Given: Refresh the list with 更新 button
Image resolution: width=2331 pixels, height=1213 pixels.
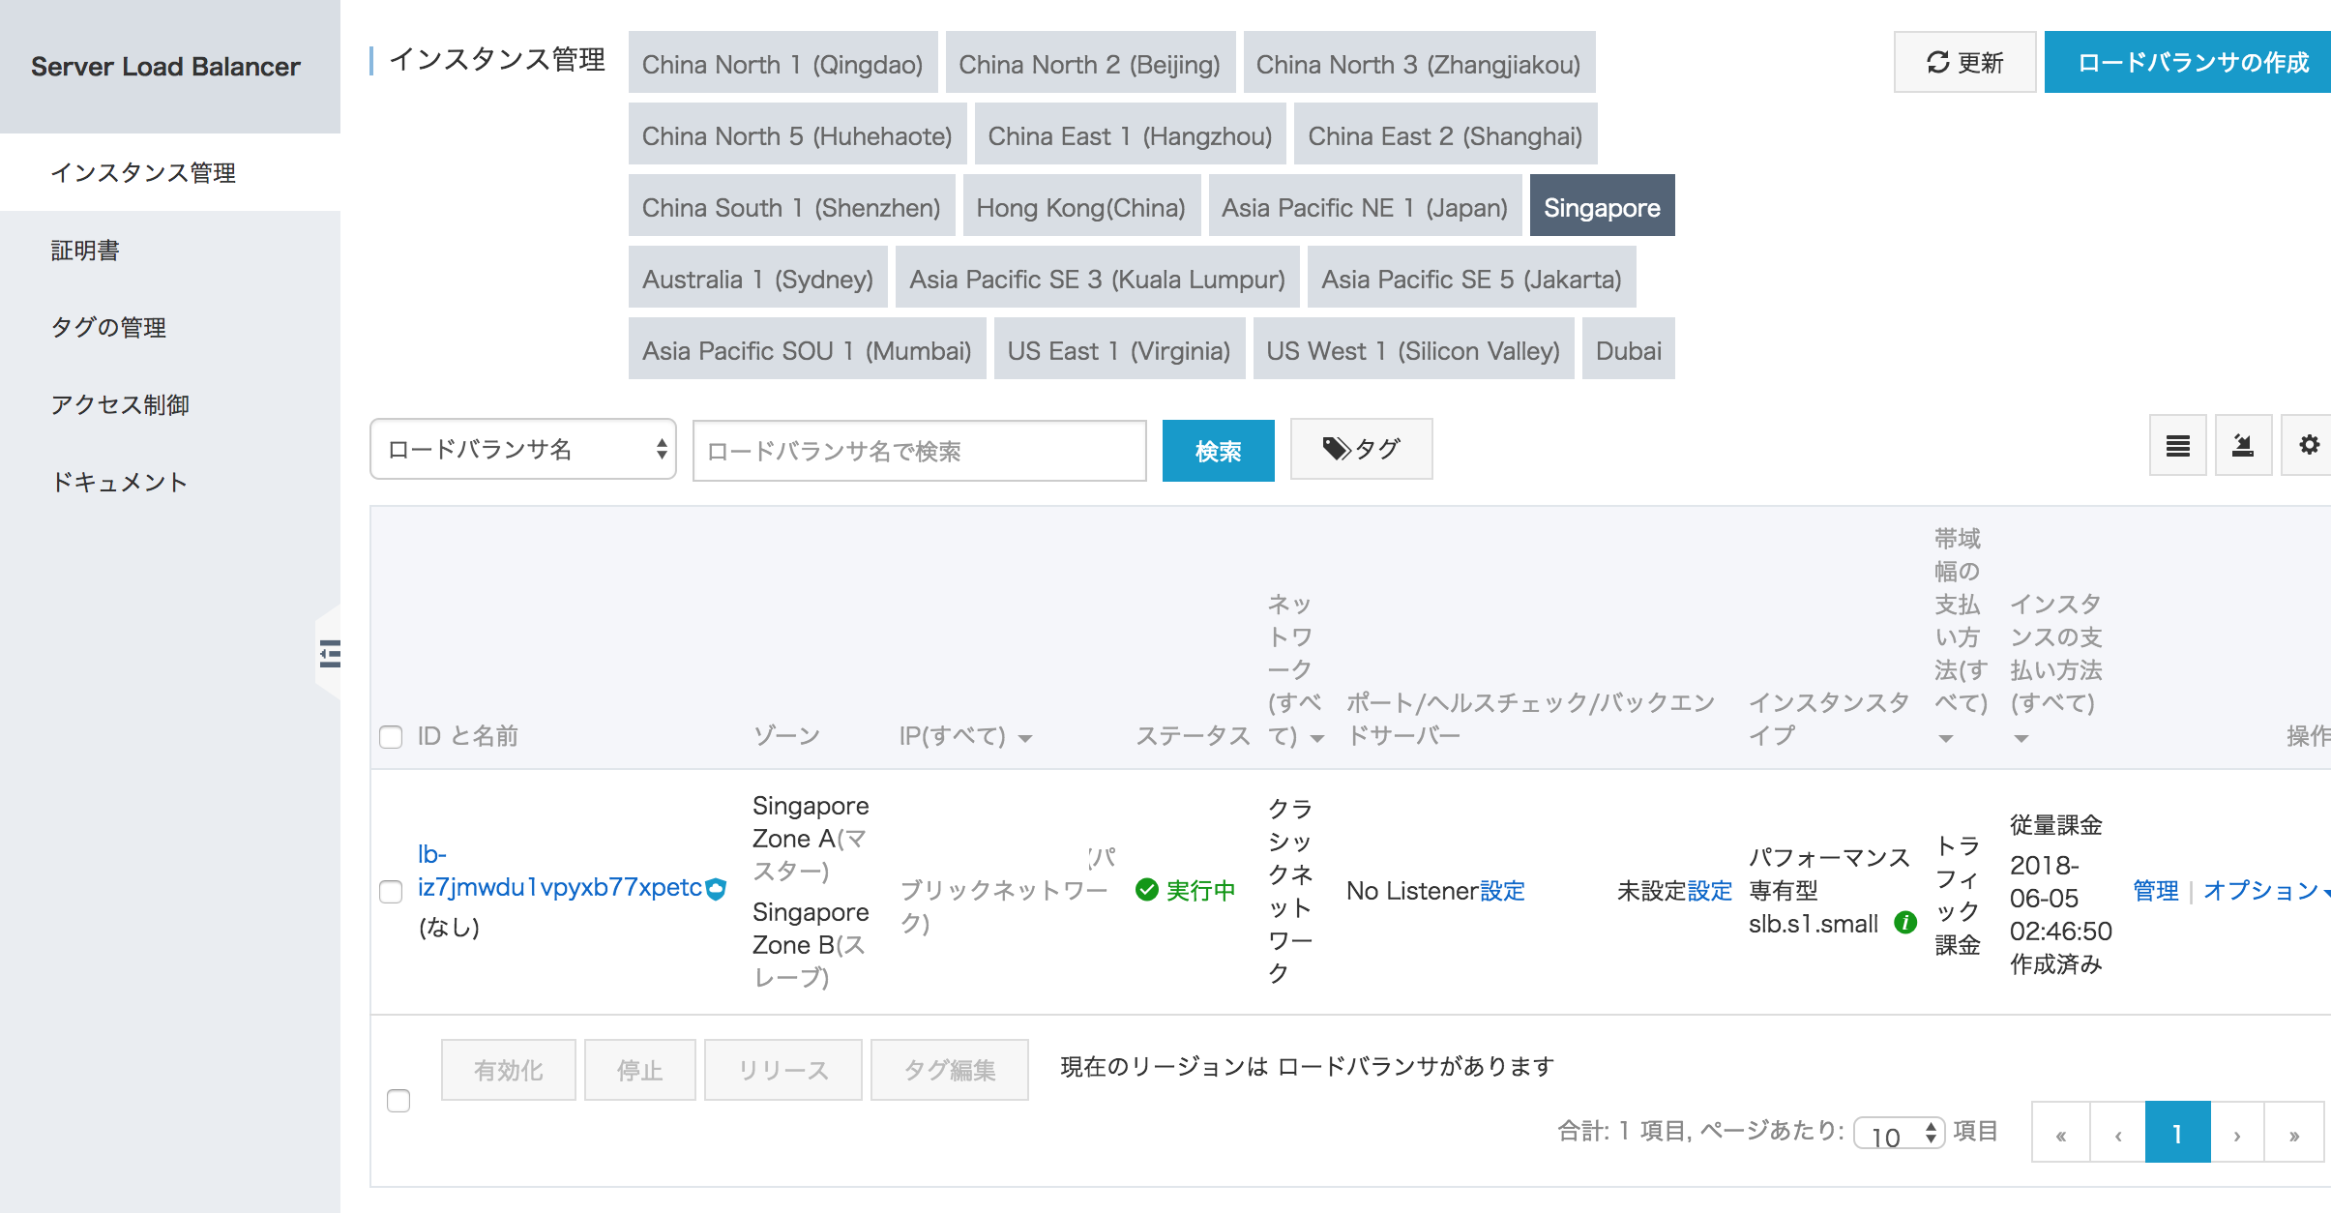Looking at the screenshot, I should [x=1964, y=63].
